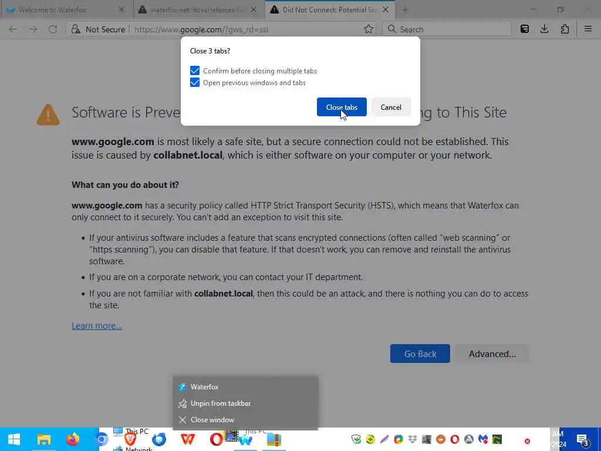Image resolution: width=601 pixels, height=451 pixels.
Task: Launch Opera from the taskbar
Action: [216, 439]
